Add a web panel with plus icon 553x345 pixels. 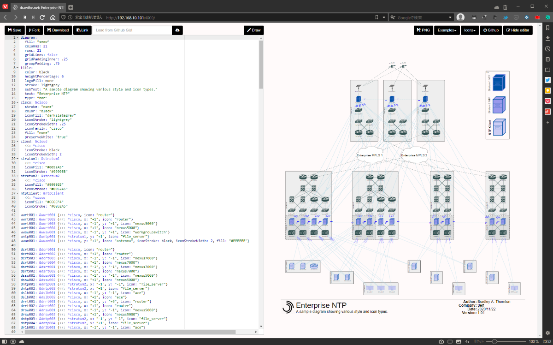(x=547, y=122)
